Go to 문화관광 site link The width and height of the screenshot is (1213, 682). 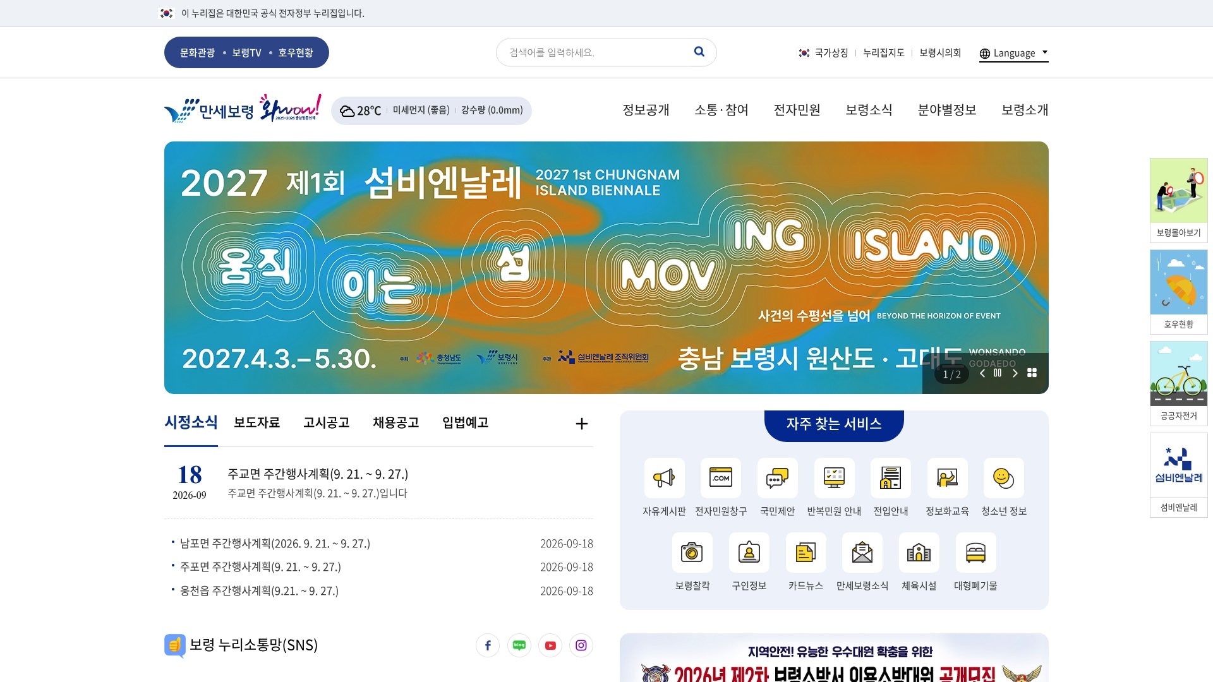(197, 53)
